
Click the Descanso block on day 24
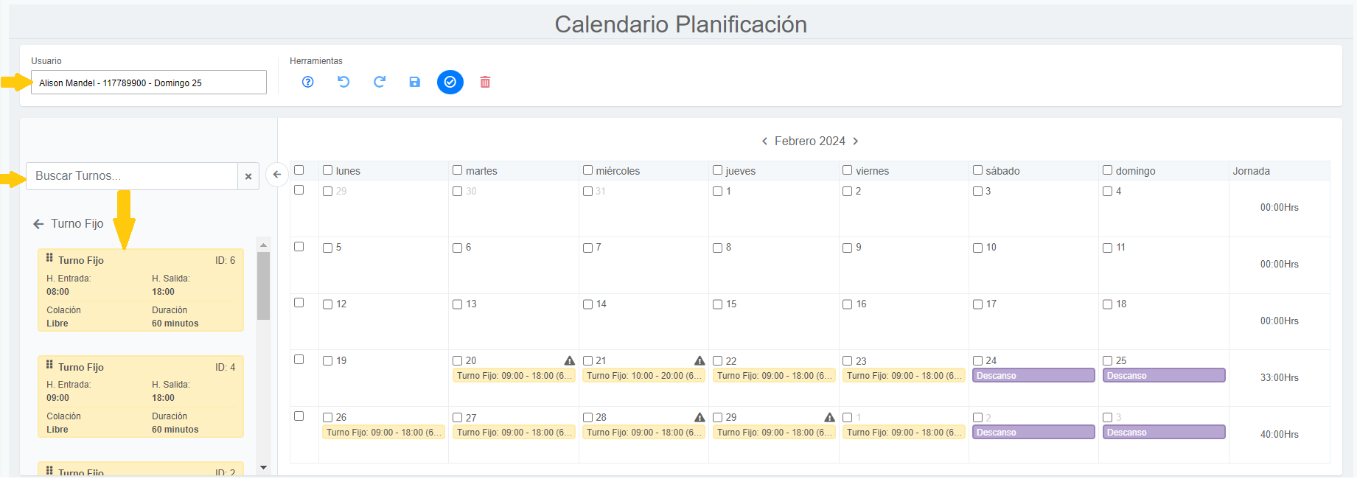click(x=1033, y=376)
